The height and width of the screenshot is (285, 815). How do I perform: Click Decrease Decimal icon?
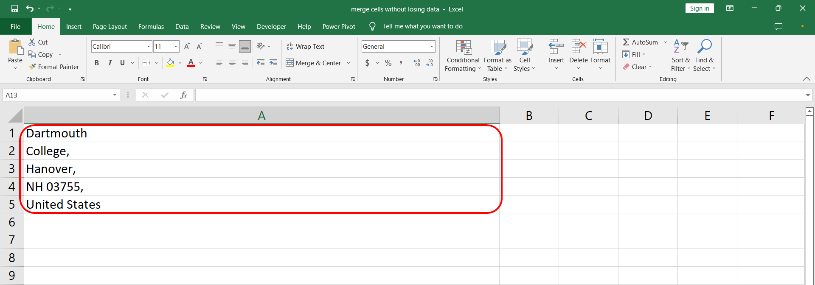click(430, 63)
